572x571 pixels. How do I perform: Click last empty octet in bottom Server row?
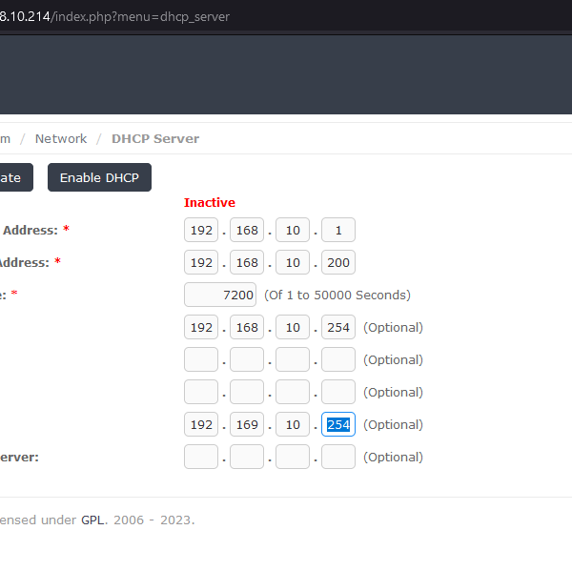(x=338, y=457)
